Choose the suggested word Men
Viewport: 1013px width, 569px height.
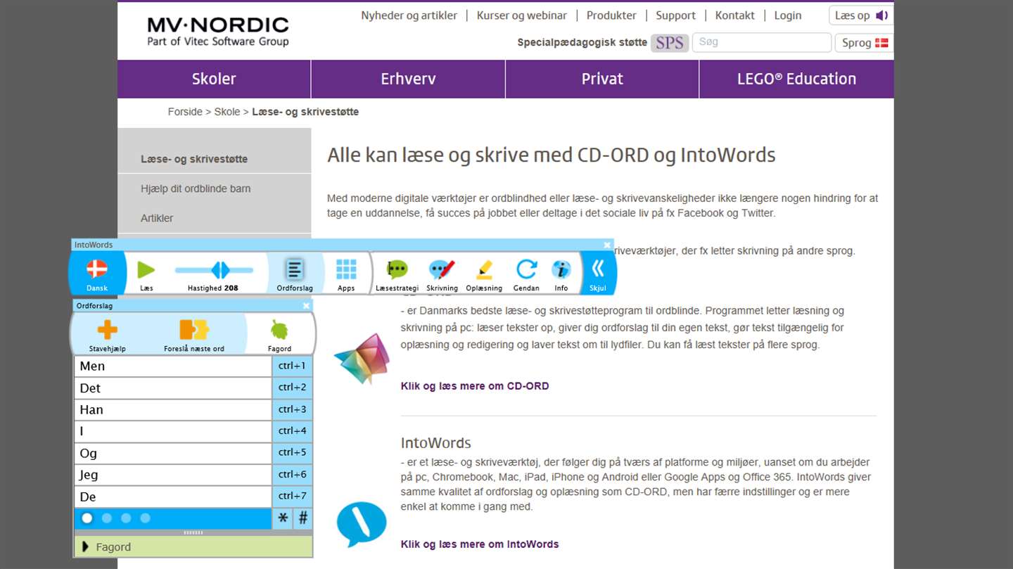[173, 366]
